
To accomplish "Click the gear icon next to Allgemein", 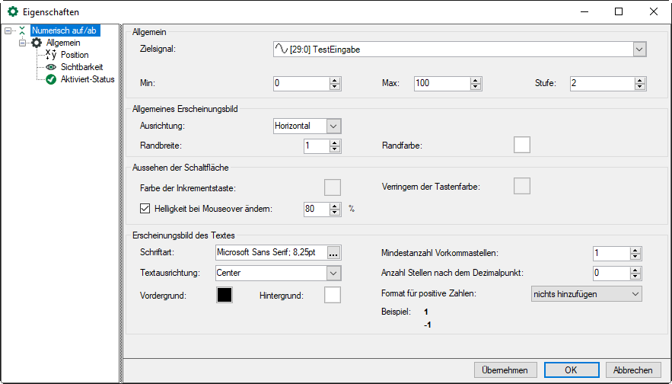I will coord(37,43).
